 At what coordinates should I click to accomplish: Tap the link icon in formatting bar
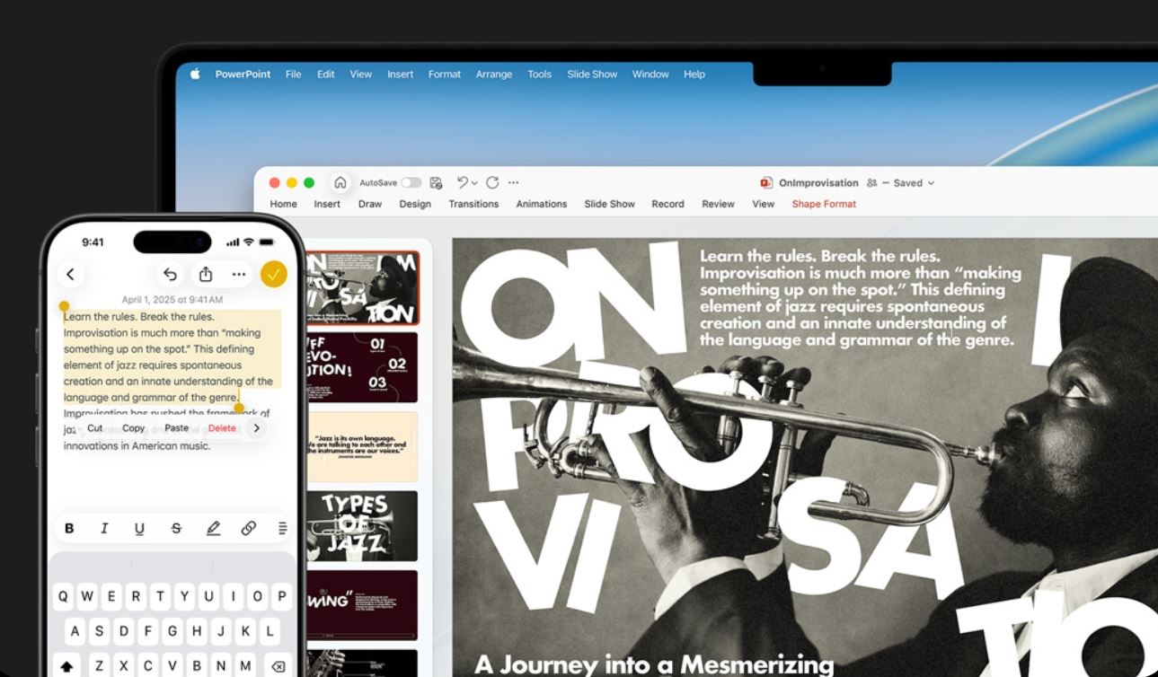point(249,528)
